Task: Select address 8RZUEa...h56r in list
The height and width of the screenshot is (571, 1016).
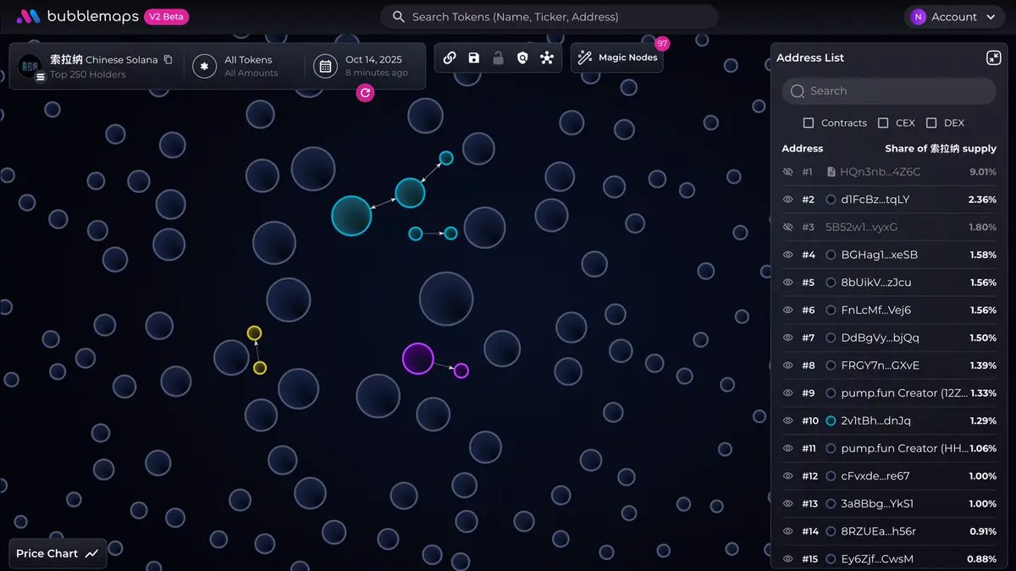Action: (x=879, y=531)
